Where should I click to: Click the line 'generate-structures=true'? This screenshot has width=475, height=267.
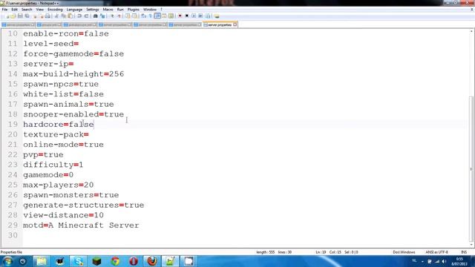[83, 205]
